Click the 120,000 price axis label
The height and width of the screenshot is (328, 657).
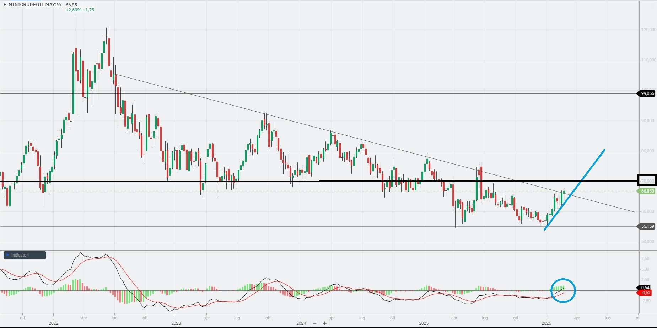pos(648,30)
